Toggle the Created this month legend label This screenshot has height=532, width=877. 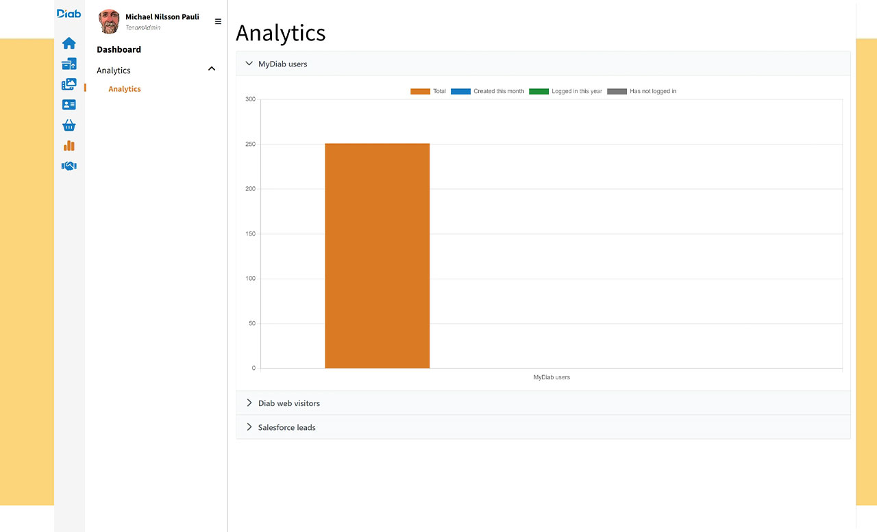pyautogui.click(x=499, y=91)
